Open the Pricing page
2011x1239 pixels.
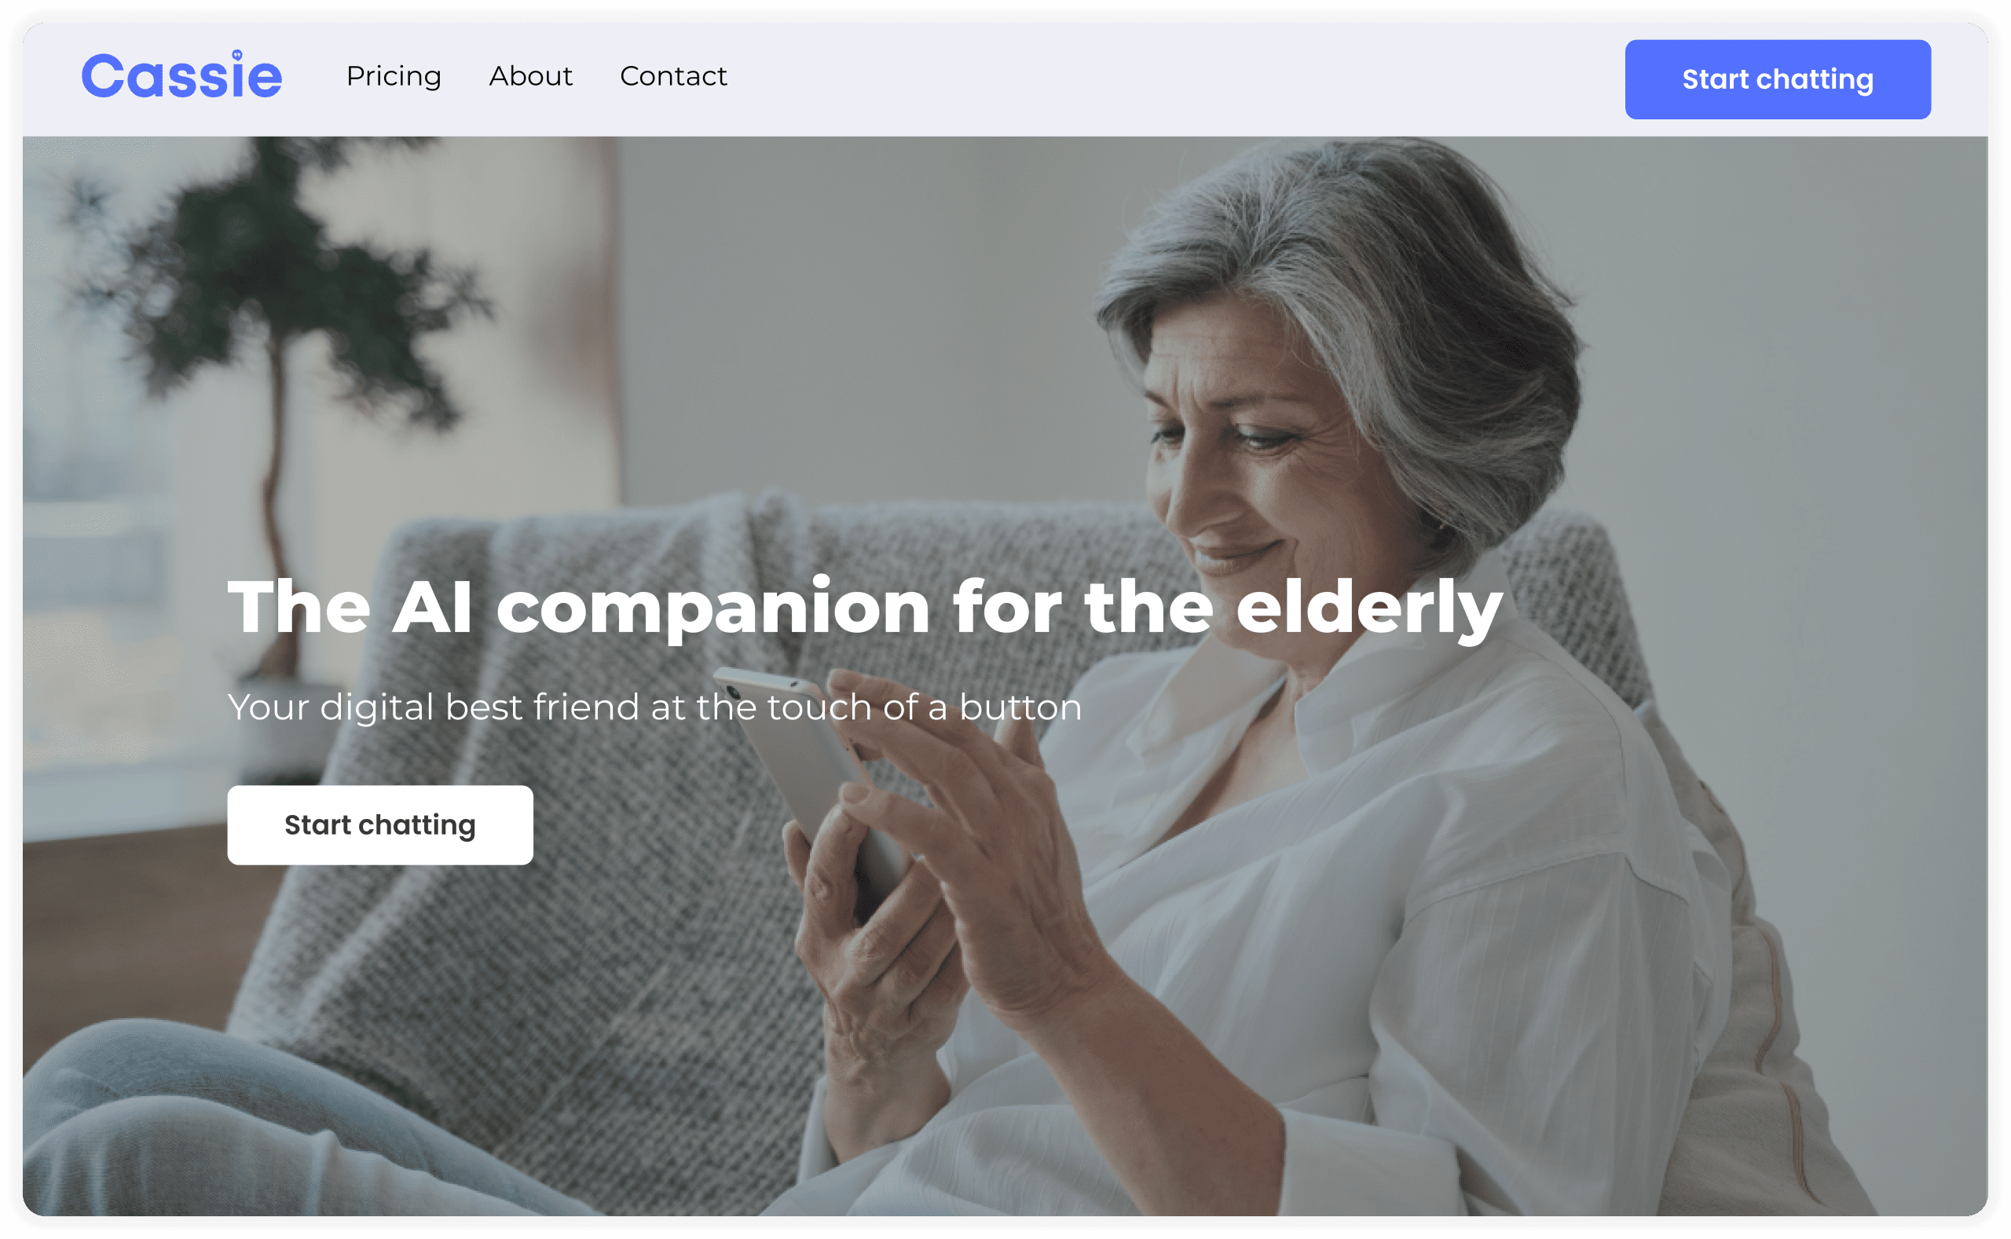pos(394,76)
